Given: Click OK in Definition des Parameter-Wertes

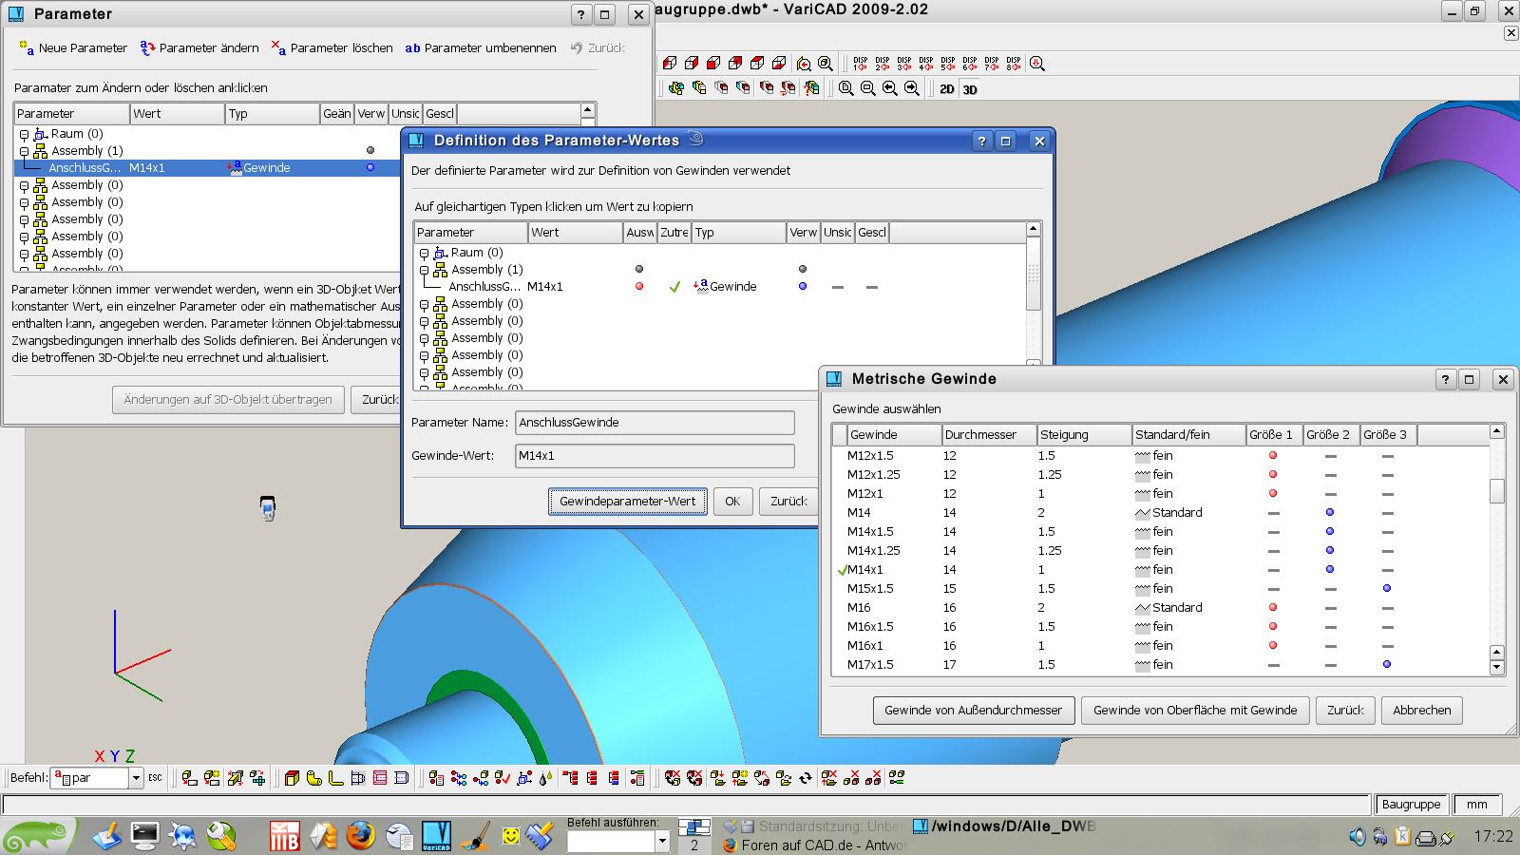Looking at the screenshot, I should click(x=732, y=501).
